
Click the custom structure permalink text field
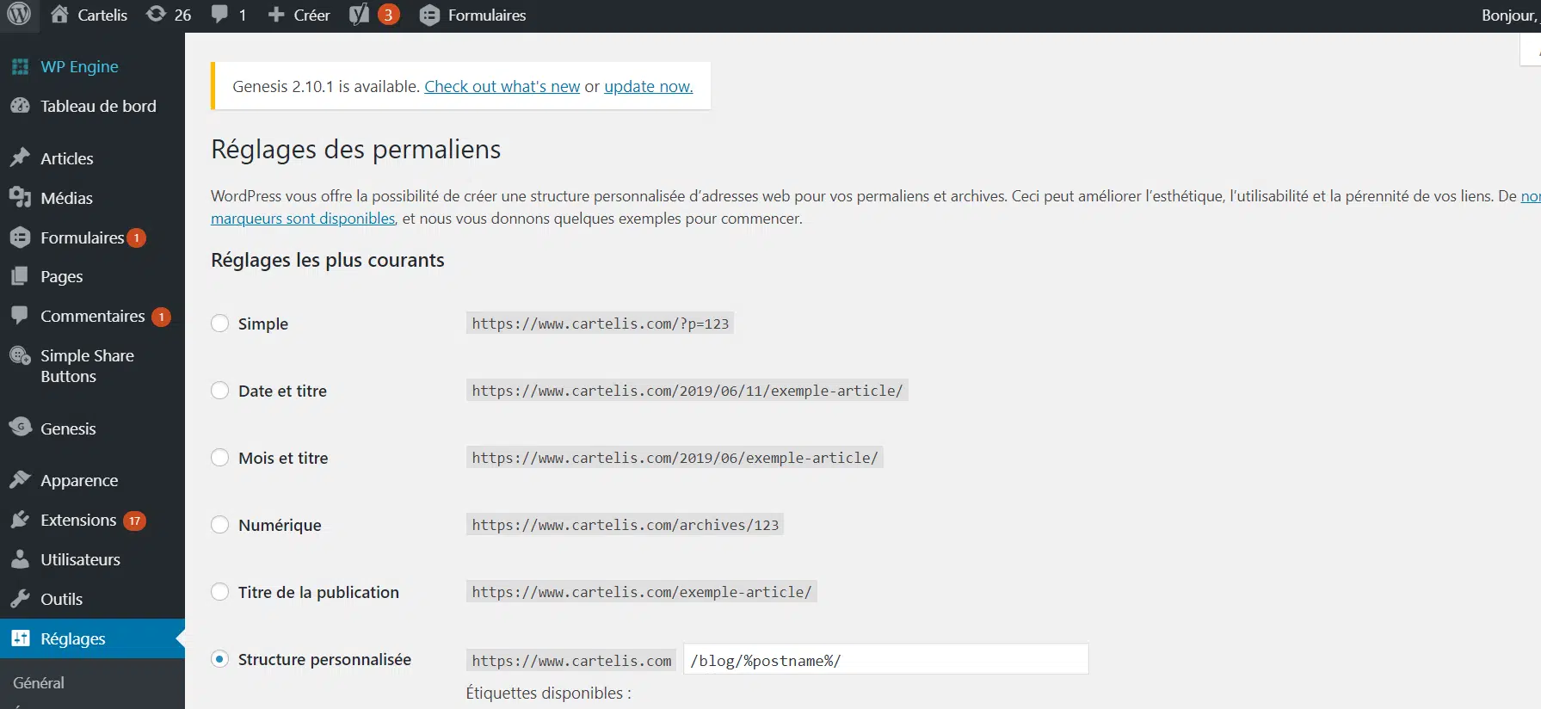[x=885, y=660]
